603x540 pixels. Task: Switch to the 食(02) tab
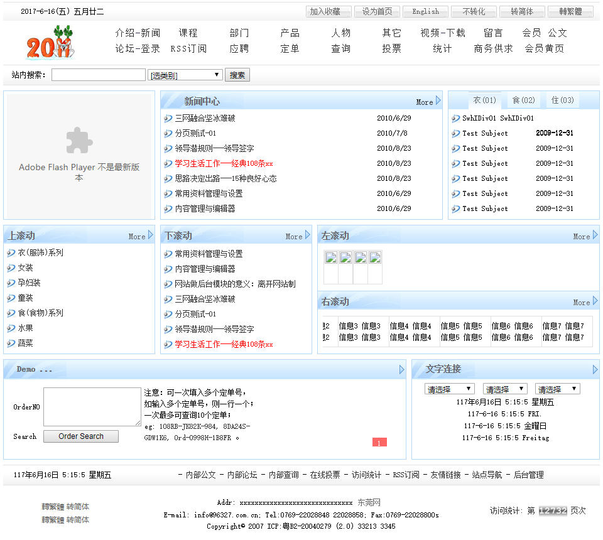[523, 100]
